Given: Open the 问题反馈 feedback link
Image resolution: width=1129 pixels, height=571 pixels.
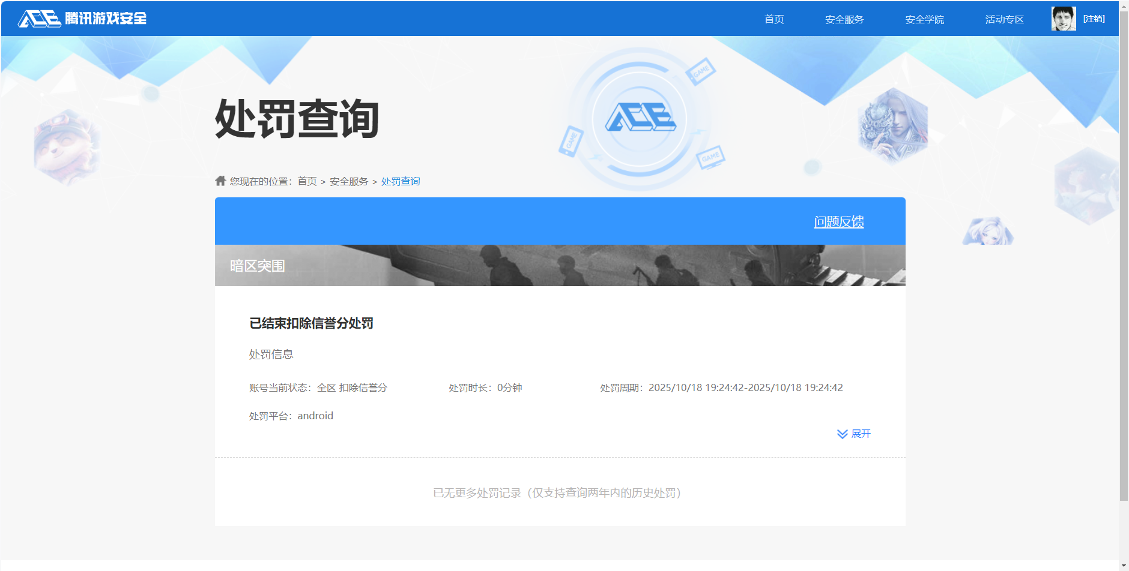Looking at the screenshot, I should coord(839,221).
